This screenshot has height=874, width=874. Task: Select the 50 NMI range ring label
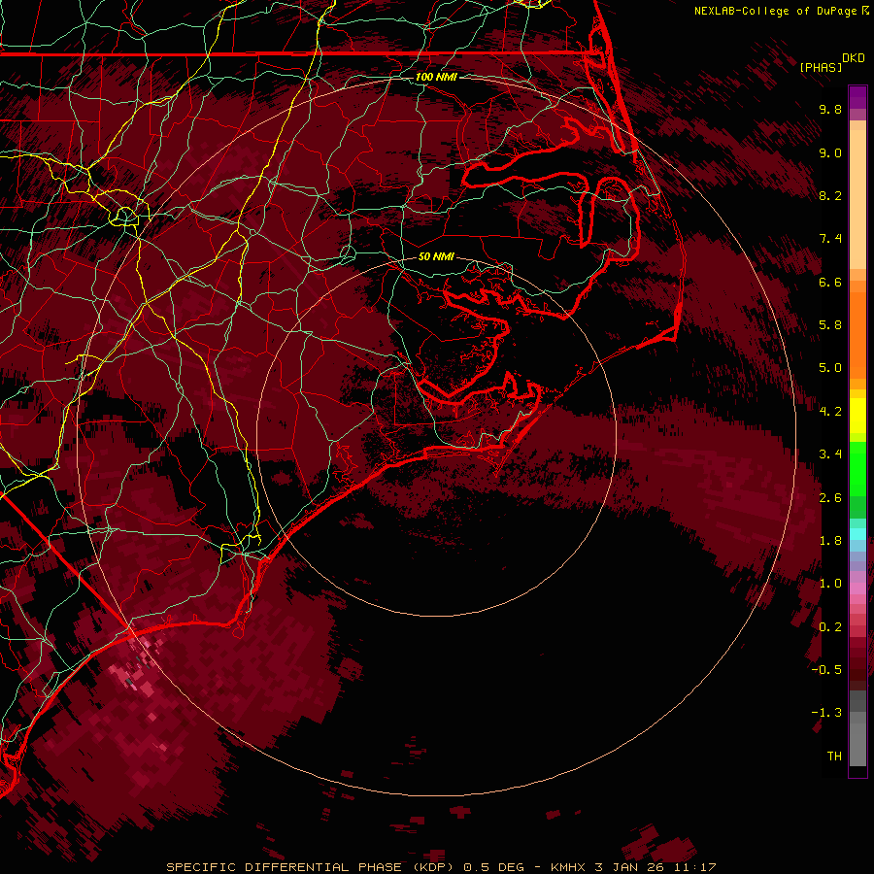pyautogui.click(x=436, y=256)
